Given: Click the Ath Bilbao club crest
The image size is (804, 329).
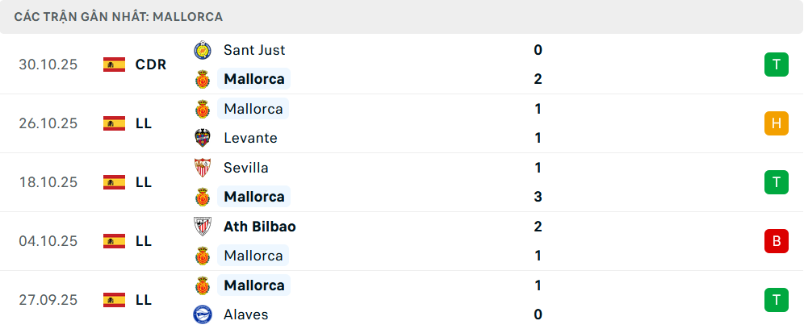Looking at the screenshot, I should (202, 227).
